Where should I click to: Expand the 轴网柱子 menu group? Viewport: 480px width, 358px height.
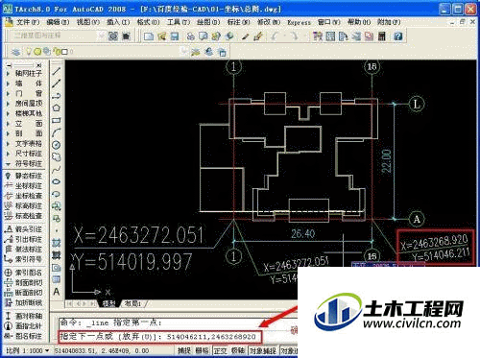pos(24,74)
